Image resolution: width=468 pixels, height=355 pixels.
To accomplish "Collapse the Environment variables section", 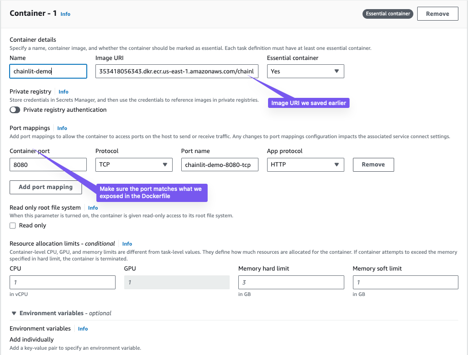I will point(14,313).
